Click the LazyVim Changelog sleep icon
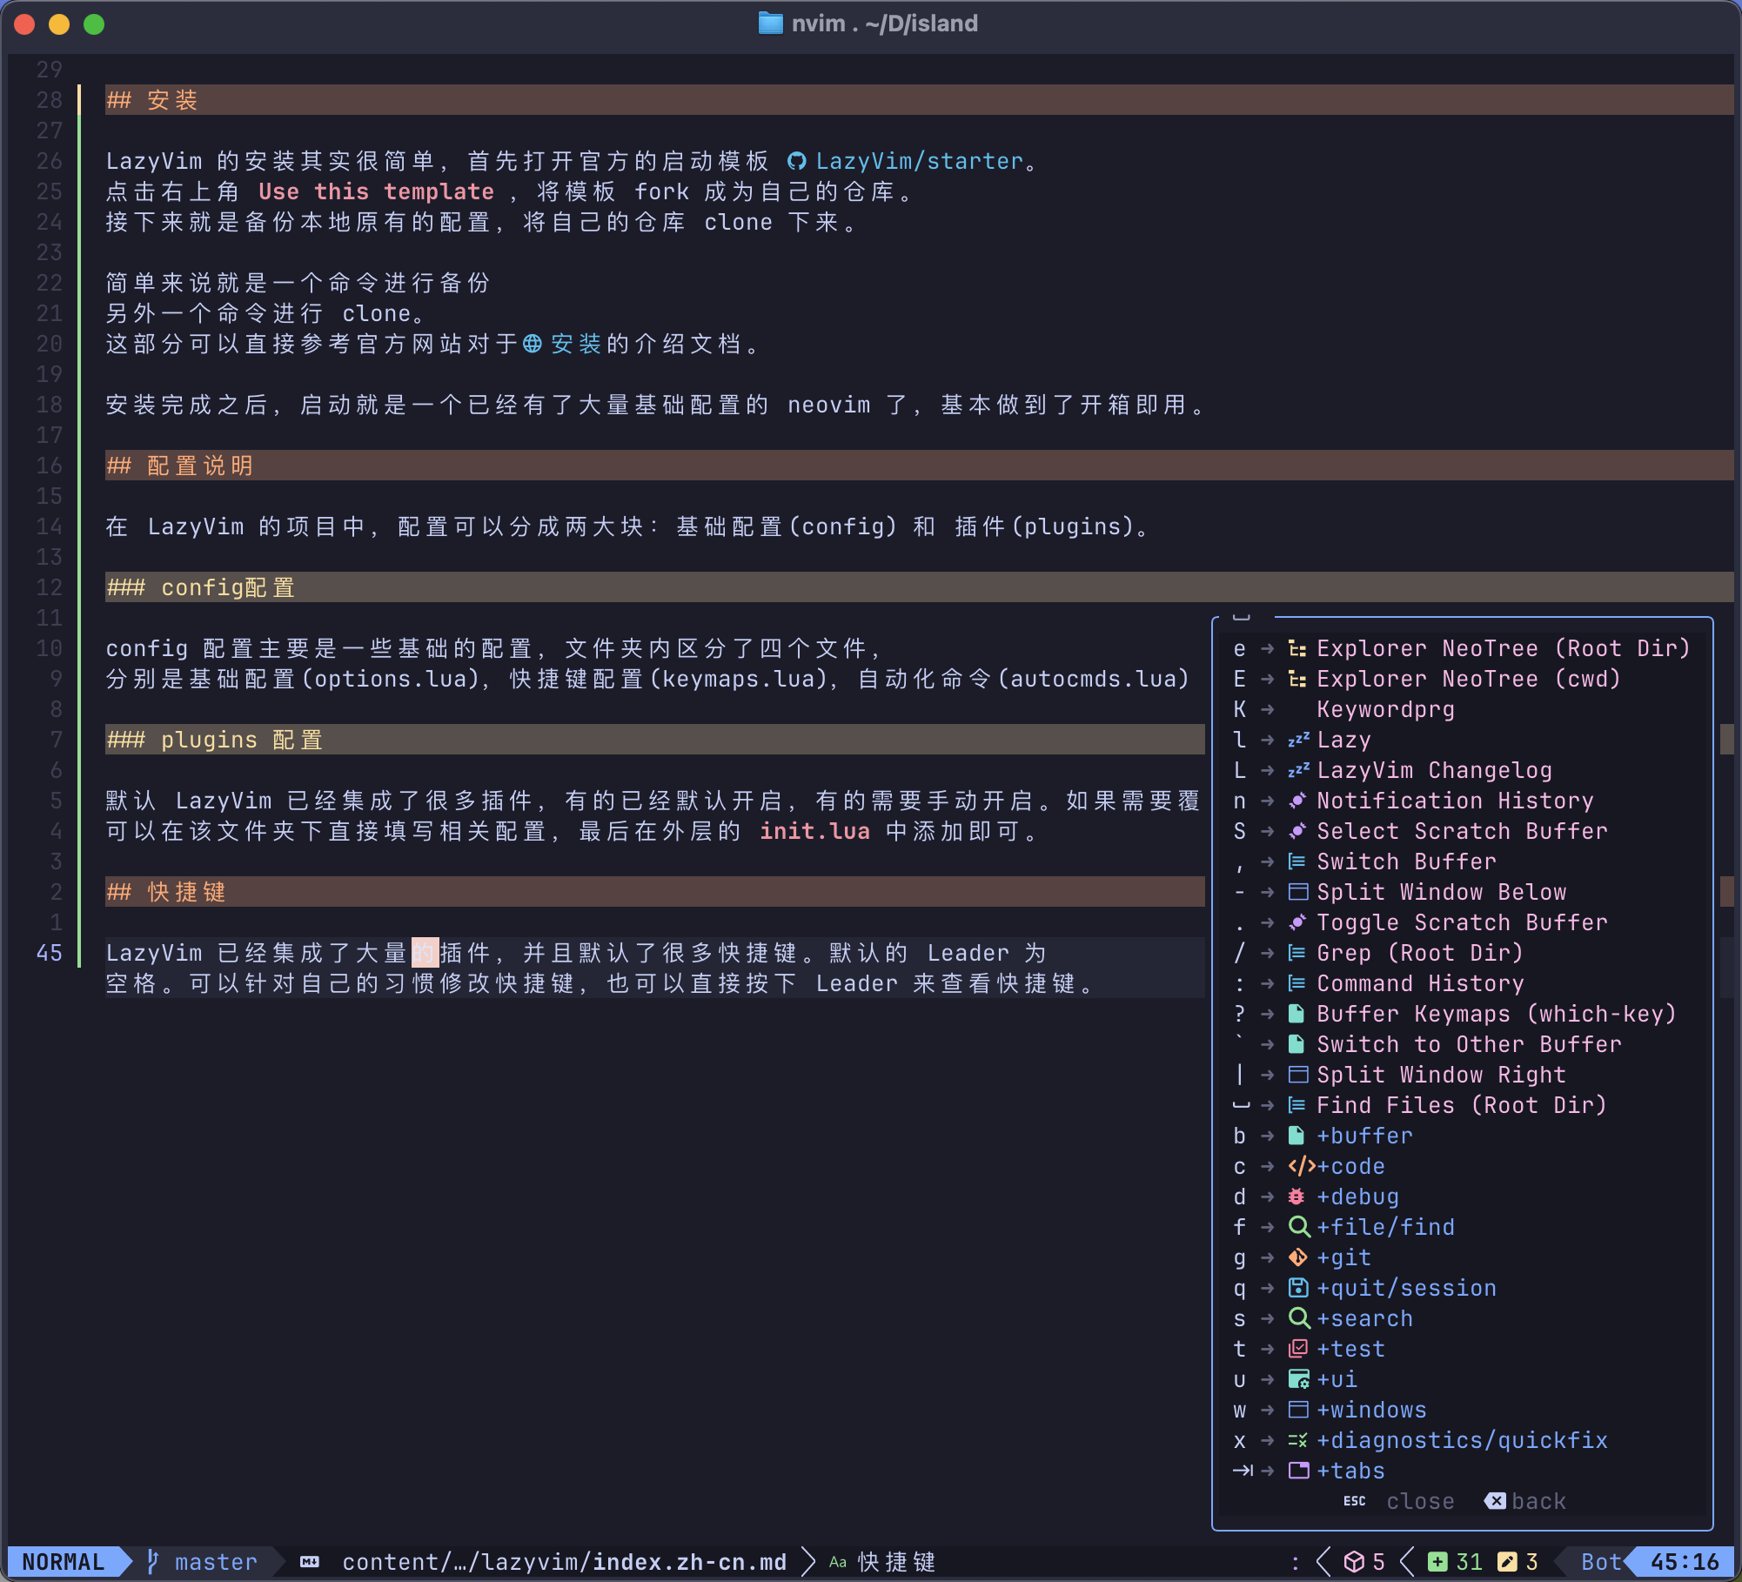This screenshot has height=1582, width=1742. pos(1299,770)
